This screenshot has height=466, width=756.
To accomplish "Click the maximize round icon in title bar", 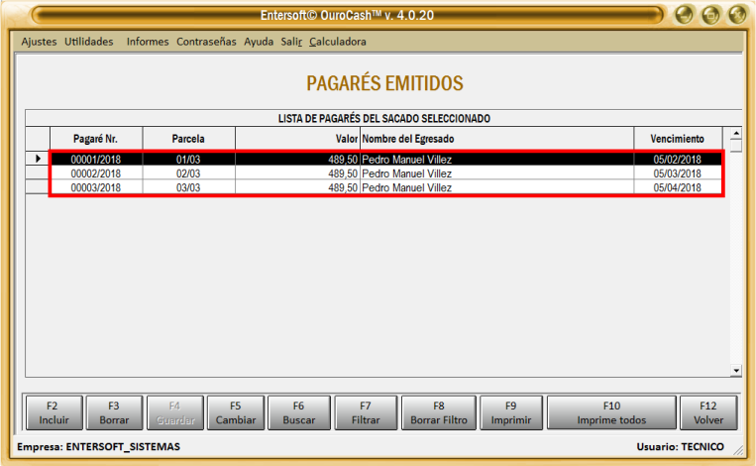I will coord(710,15).
